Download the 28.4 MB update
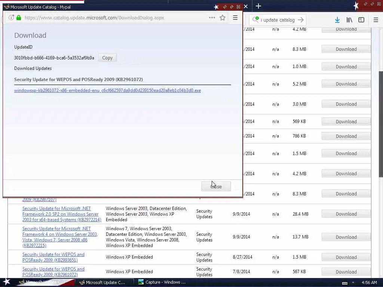Screen dimensions: 383x287 346,214
